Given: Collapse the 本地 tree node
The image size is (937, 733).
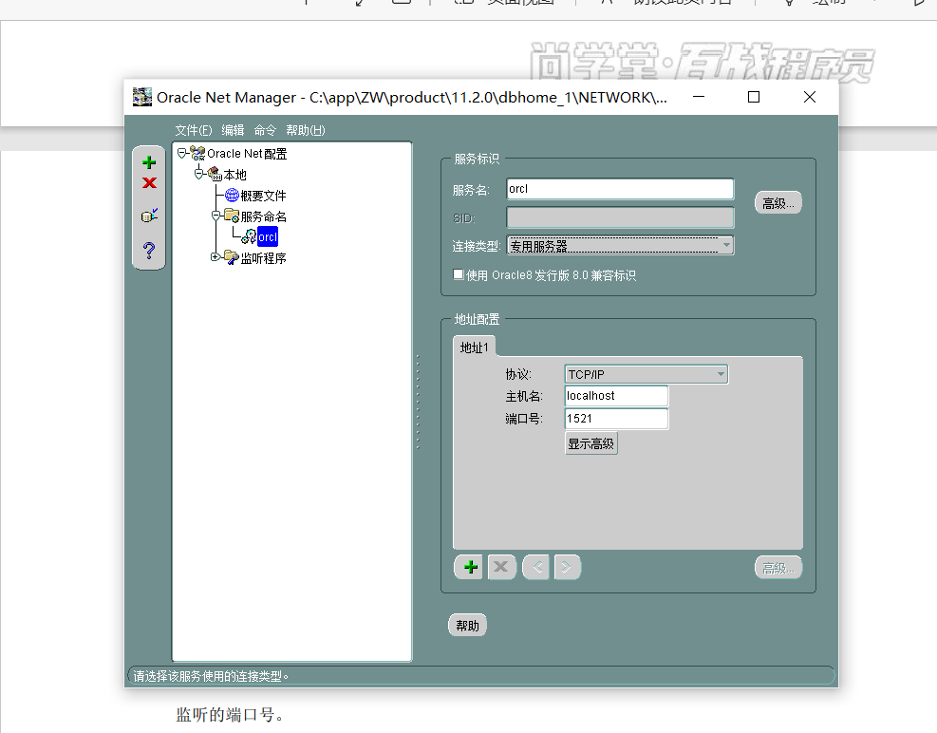Looking at the screenshot, I should pos(199,174).
